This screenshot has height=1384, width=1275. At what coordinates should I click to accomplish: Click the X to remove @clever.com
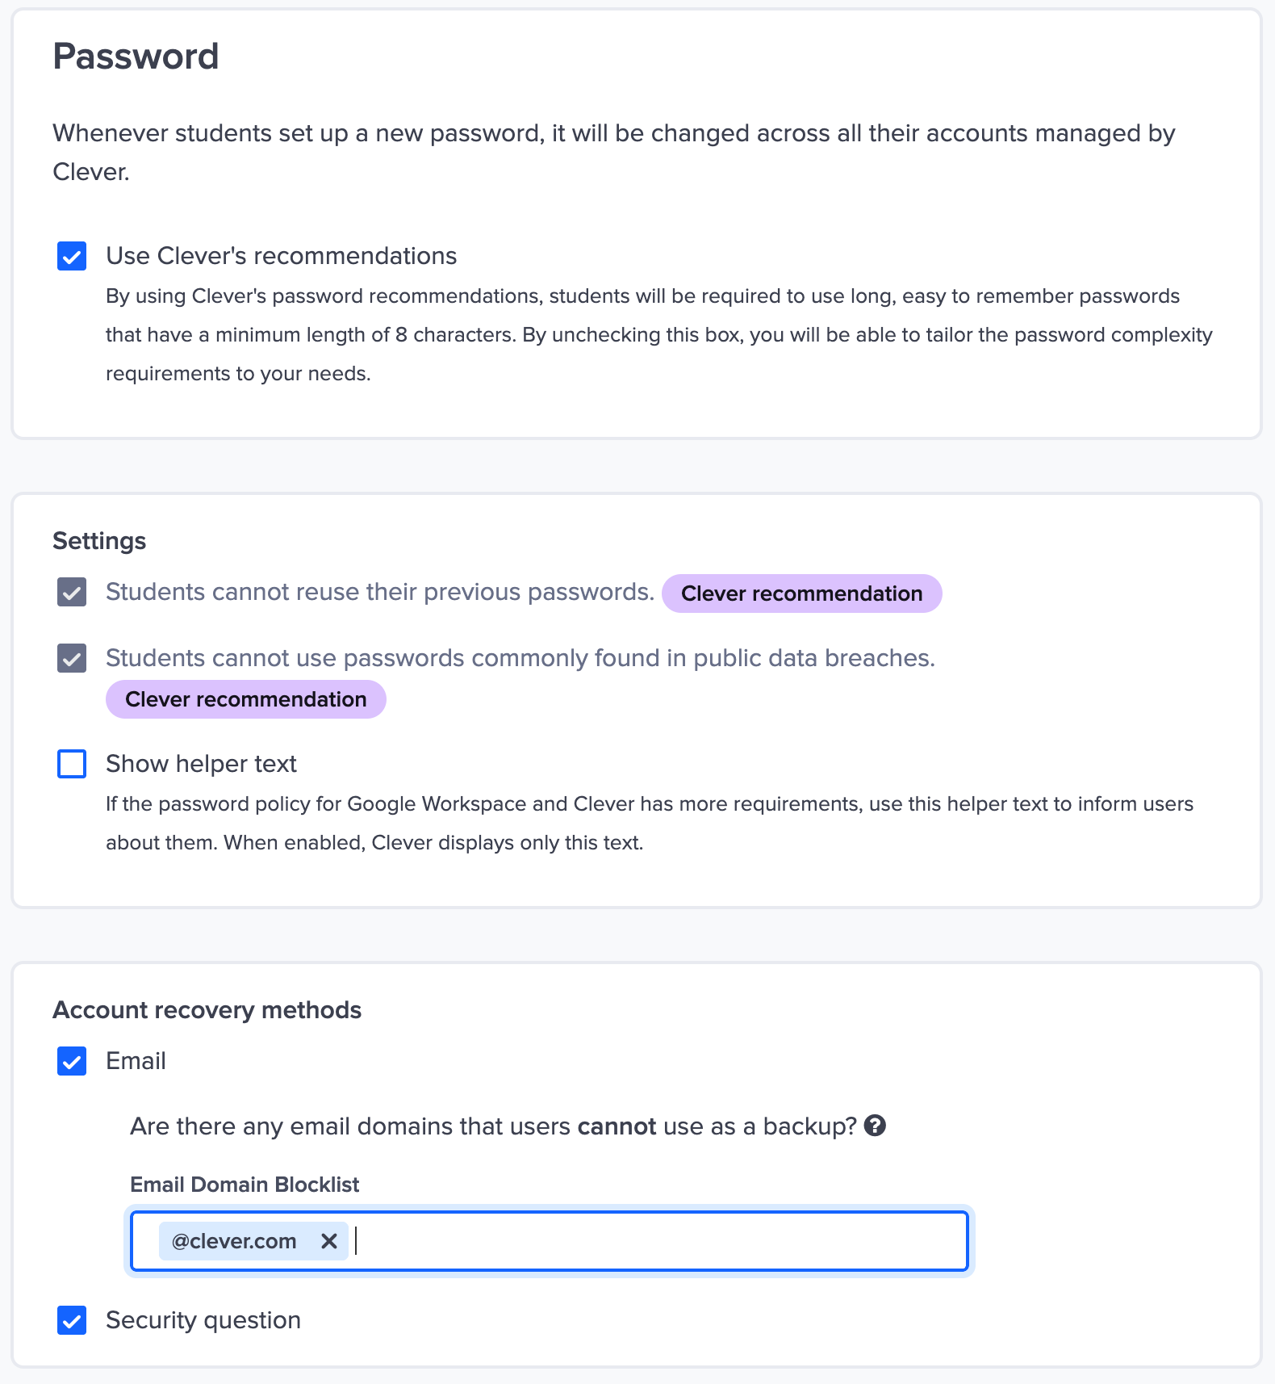(330, 1241)
